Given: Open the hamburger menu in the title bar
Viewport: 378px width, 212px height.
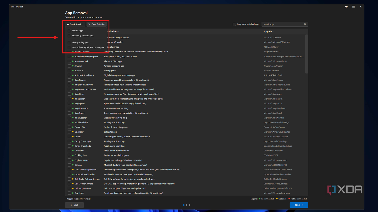Looking at the screenshot, I should 353,7.
